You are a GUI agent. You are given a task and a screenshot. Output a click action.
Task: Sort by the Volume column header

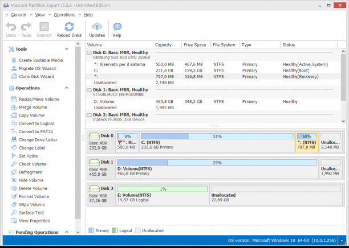pos(119,45)
